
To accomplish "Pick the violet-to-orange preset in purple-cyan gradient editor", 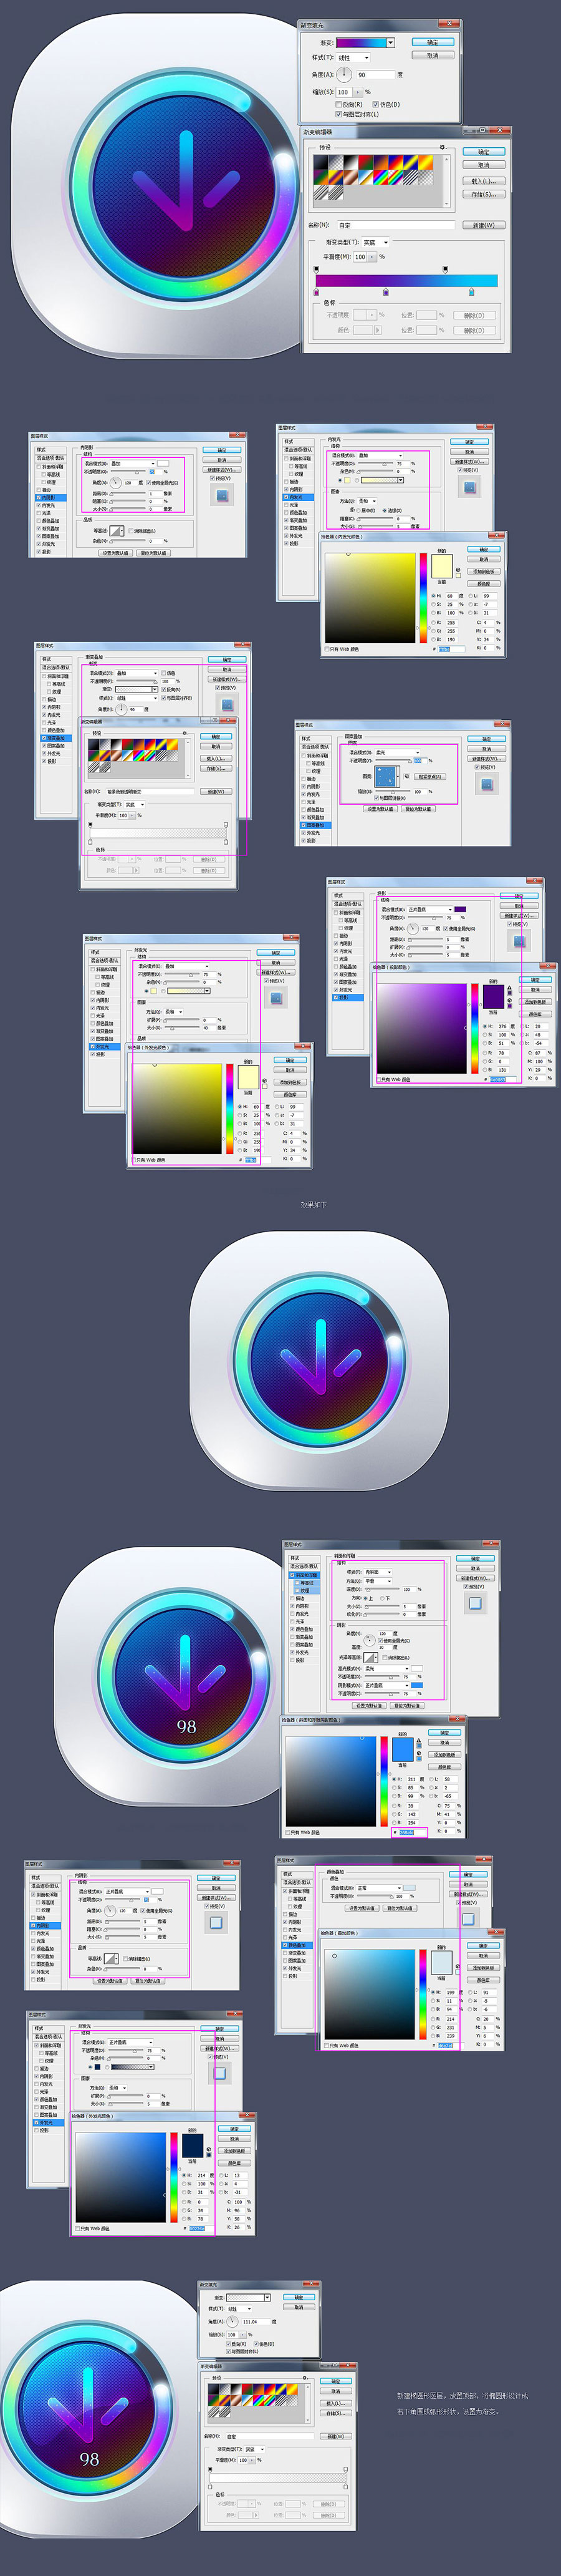I will [x=381, y=162].
